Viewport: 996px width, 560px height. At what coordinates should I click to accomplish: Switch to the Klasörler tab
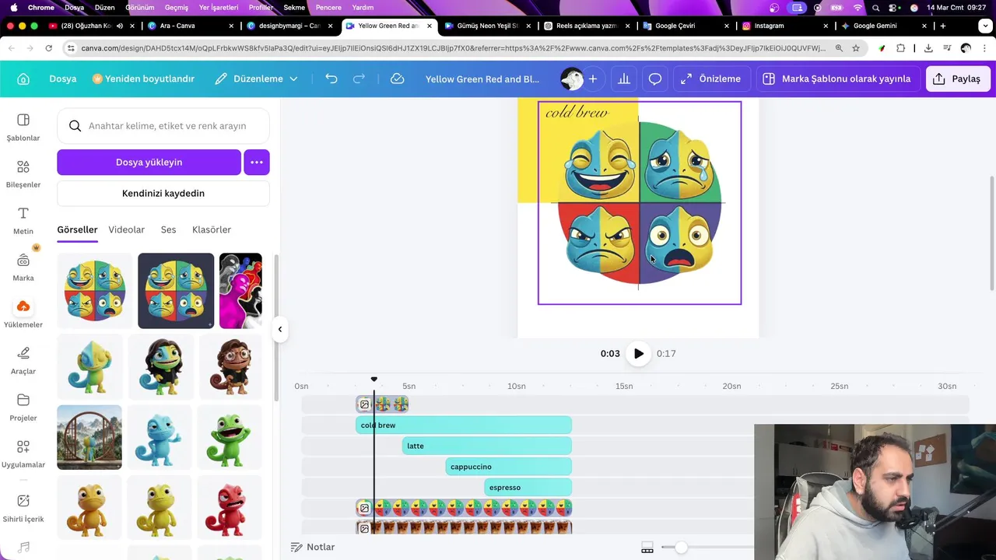coord(212,229)
